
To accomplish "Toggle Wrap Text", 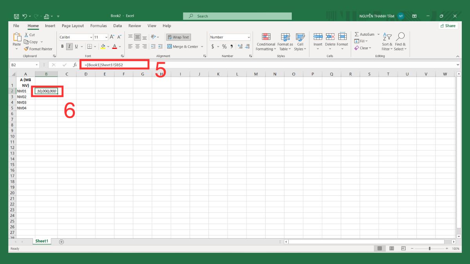I will (178, 37).
